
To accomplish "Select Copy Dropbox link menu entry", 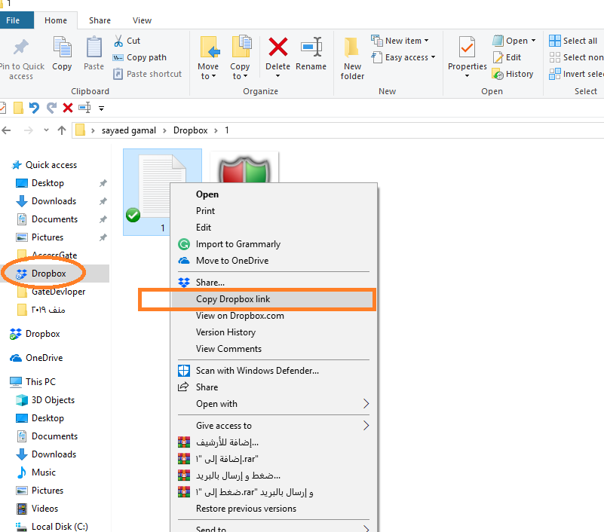I will (x=233, y=299).
